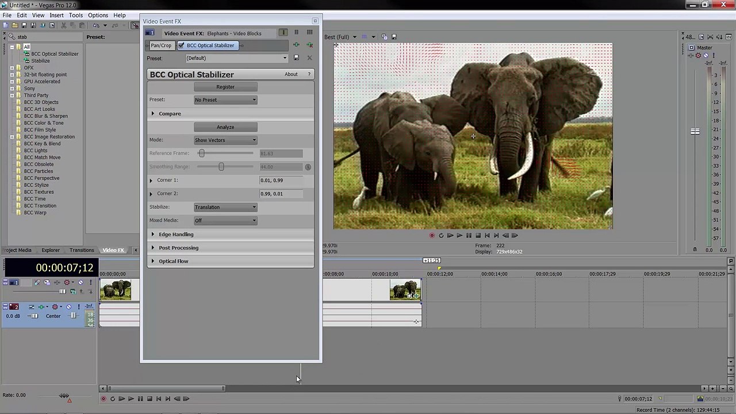This screenshot has width=736, height=414.
Task: Click the elephants clip thumbnail at timeline start
Action: coord(116,290)
